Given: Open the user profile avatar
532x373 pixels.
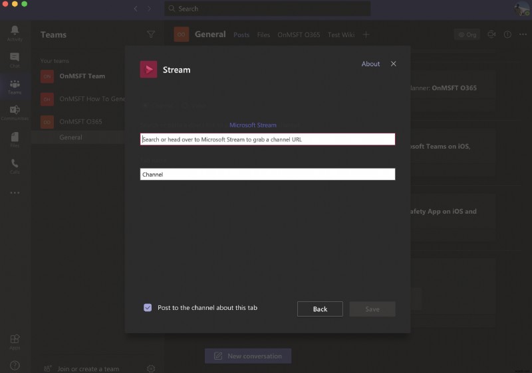Looking at the screenshot, I should click(521, 9).
